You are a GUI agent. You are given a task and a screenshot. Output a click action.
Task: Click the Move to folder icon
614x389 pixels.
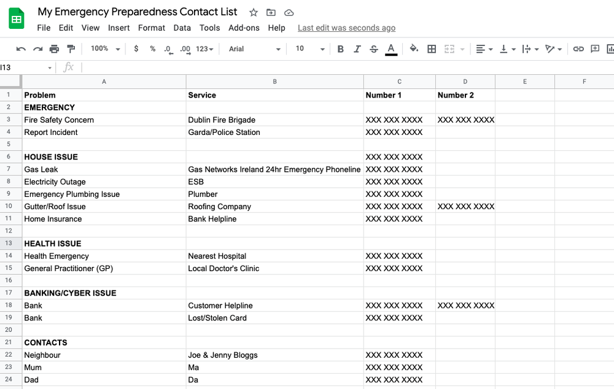click(271, 12)
